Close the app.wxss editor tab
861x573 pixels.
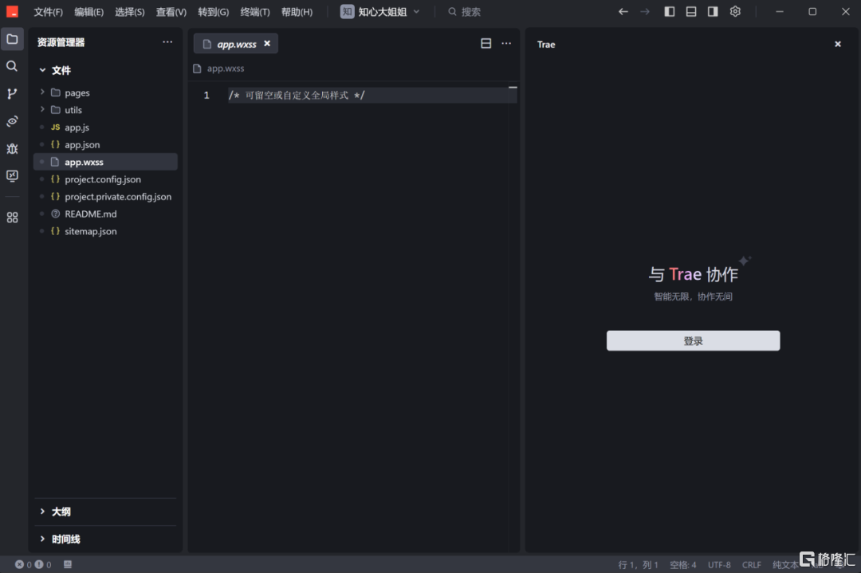267,43
